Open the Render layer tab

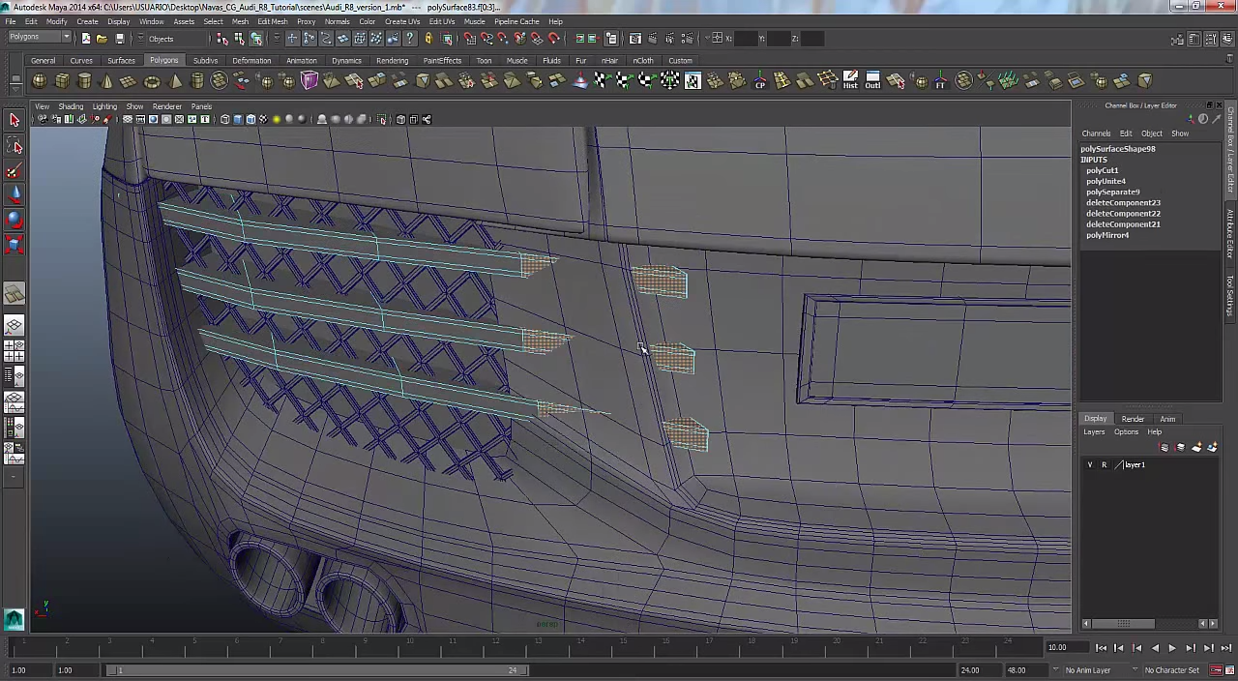click(x=1132, y=419)
